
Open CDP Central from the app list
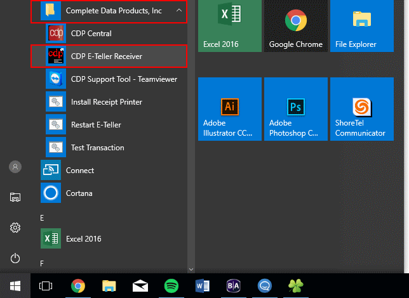point(109,34)
